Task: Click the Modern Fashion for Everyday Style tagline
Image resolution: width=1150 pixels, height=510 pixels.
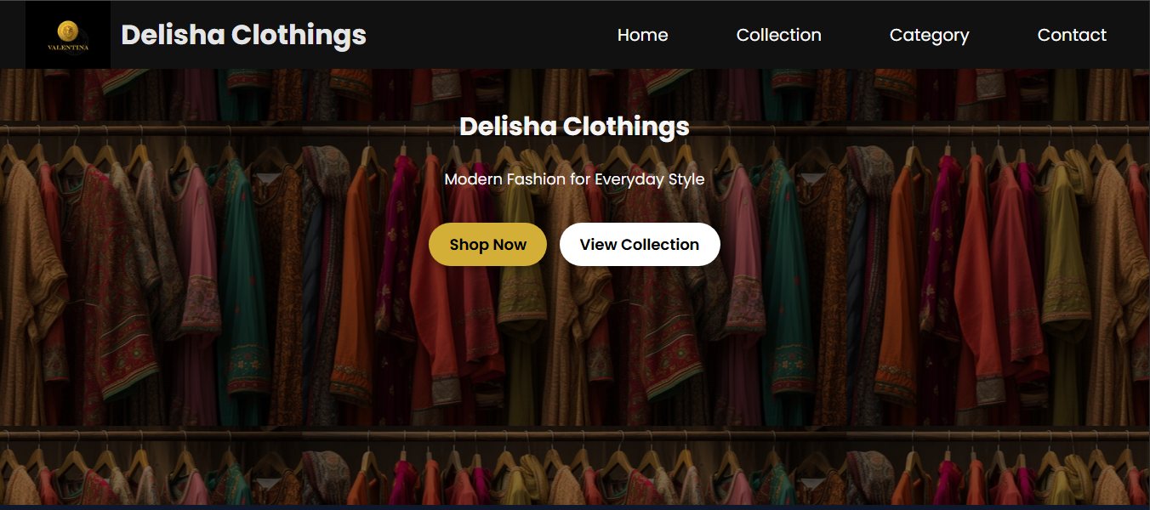Action: (x=574, y=179)
